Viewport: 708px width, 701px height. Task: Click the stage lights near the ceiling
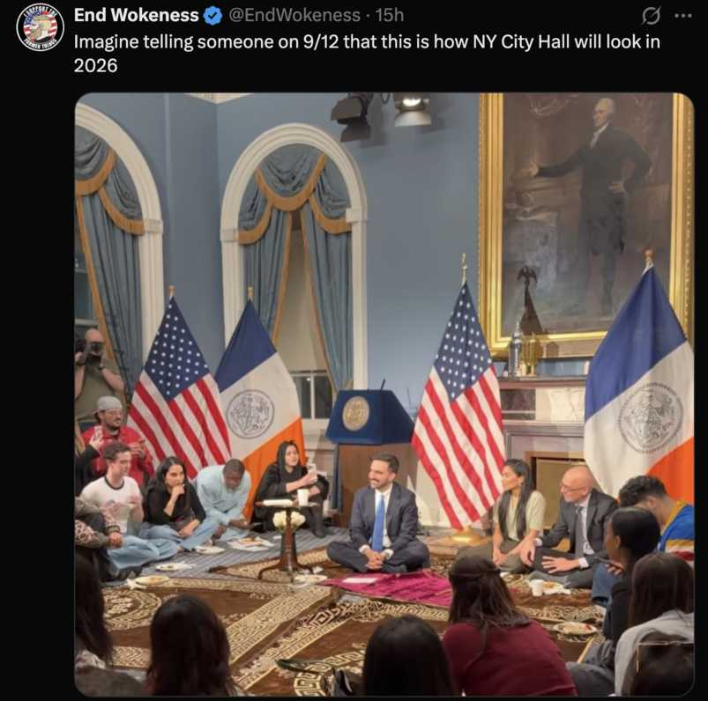tap(384, 115)
